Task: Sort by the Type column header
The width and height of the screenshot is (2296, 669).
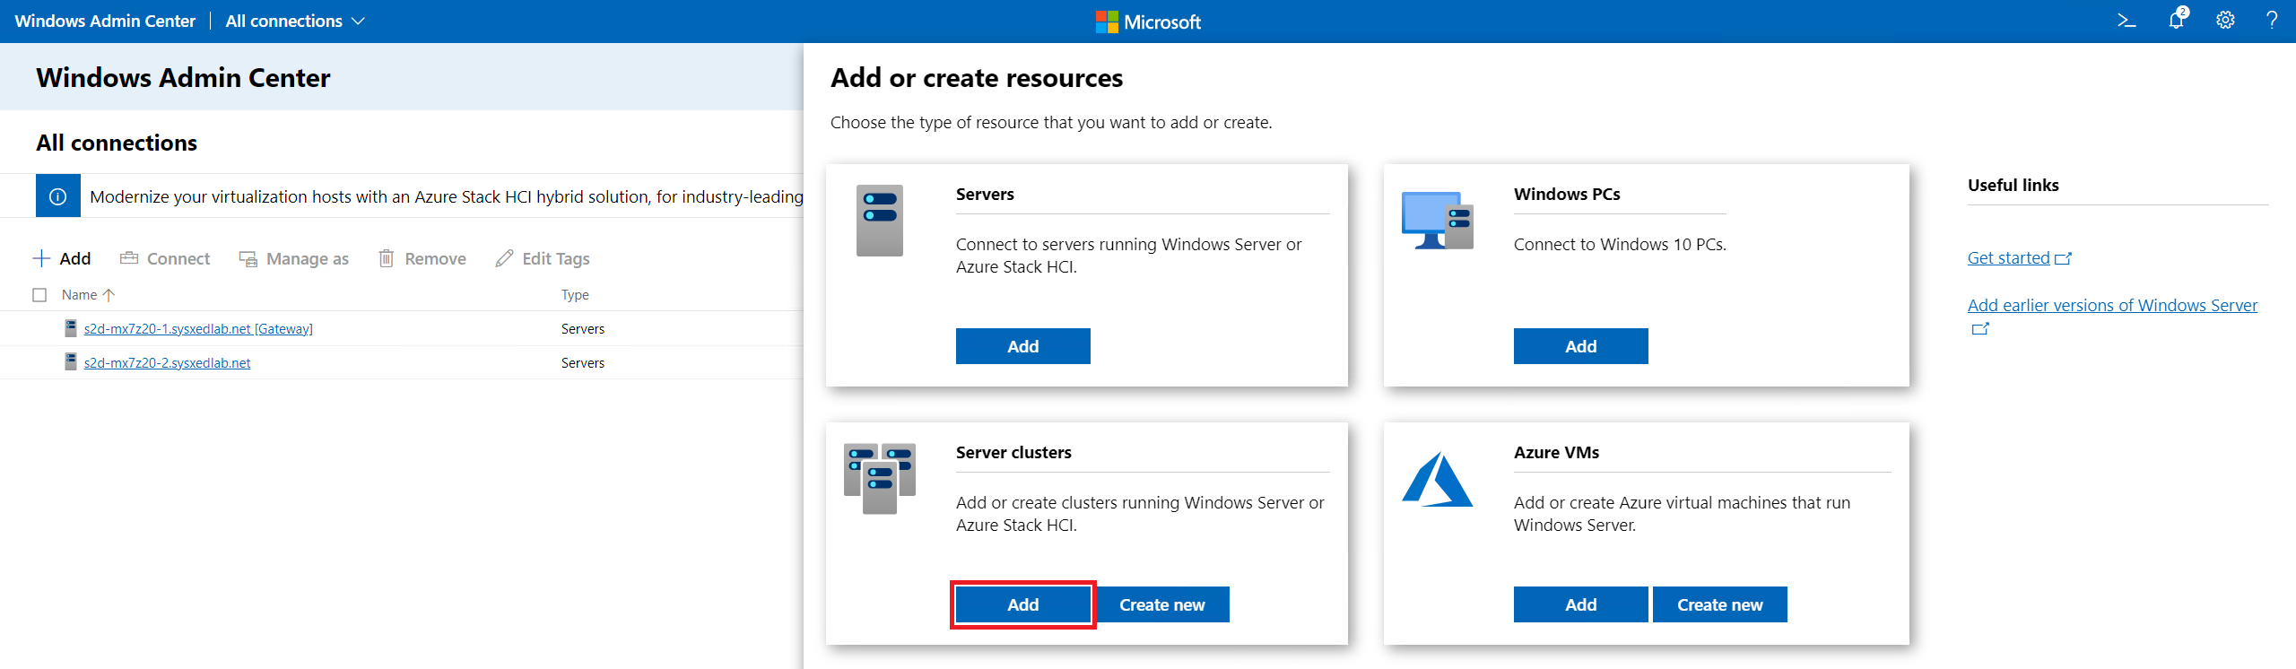Action: coord(575,295)
